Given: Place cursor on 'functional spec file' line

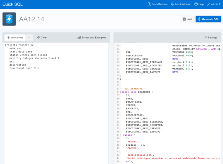Looking at the screenshot, I should click(24, 68).
